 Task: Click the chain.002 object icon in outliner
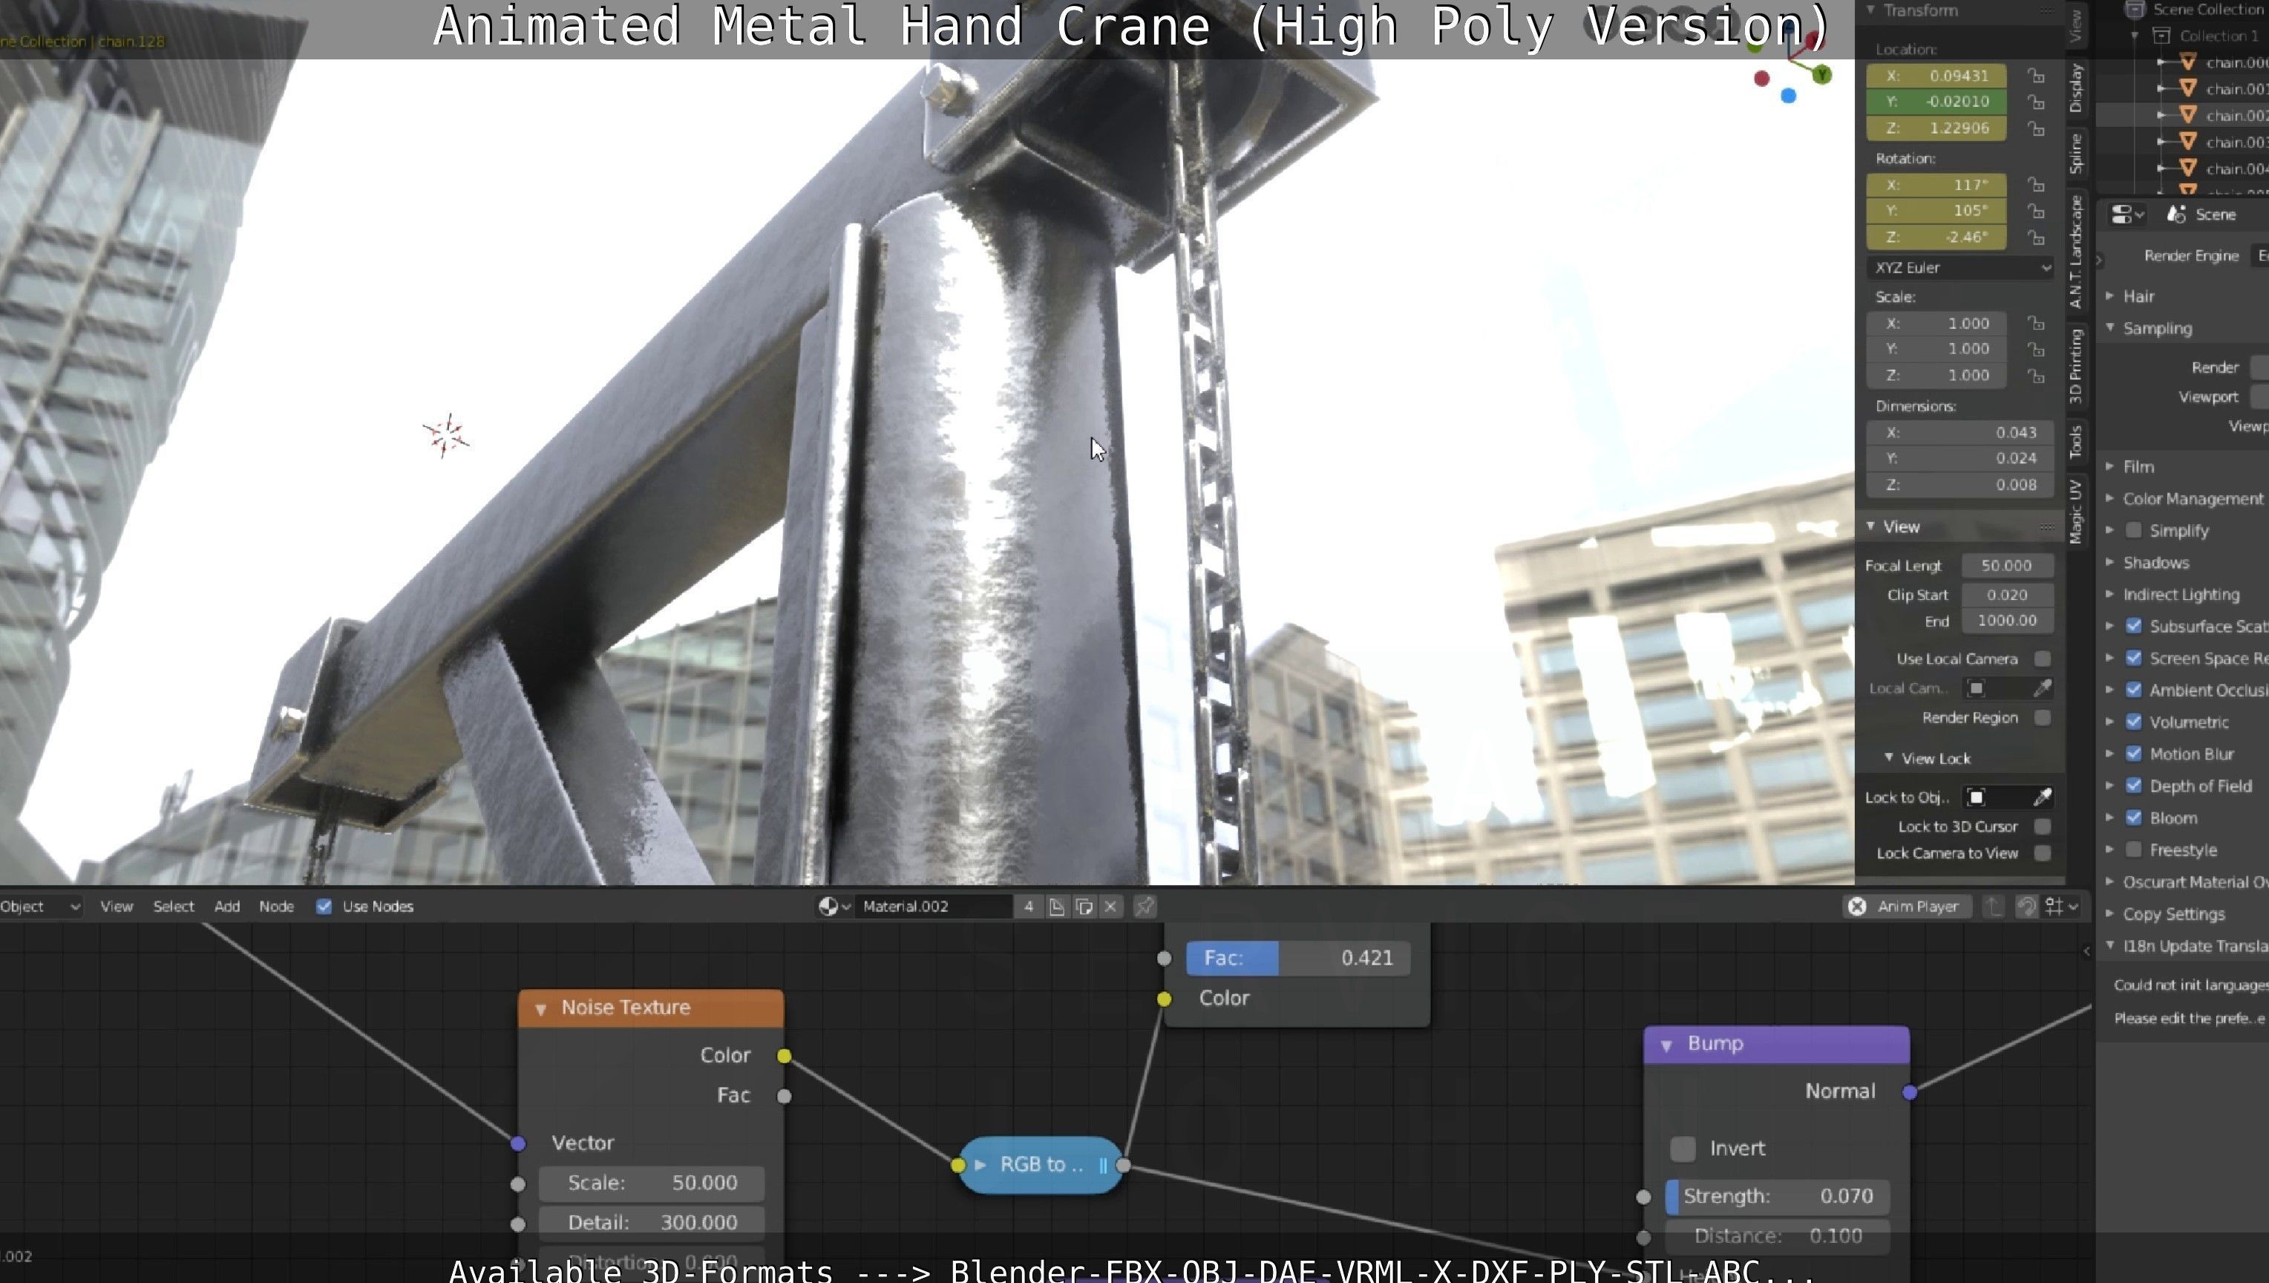point(2188,114)
